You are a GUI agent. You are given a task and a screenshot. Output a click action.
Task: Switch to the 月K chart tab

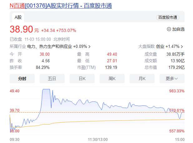click(142, 79)
